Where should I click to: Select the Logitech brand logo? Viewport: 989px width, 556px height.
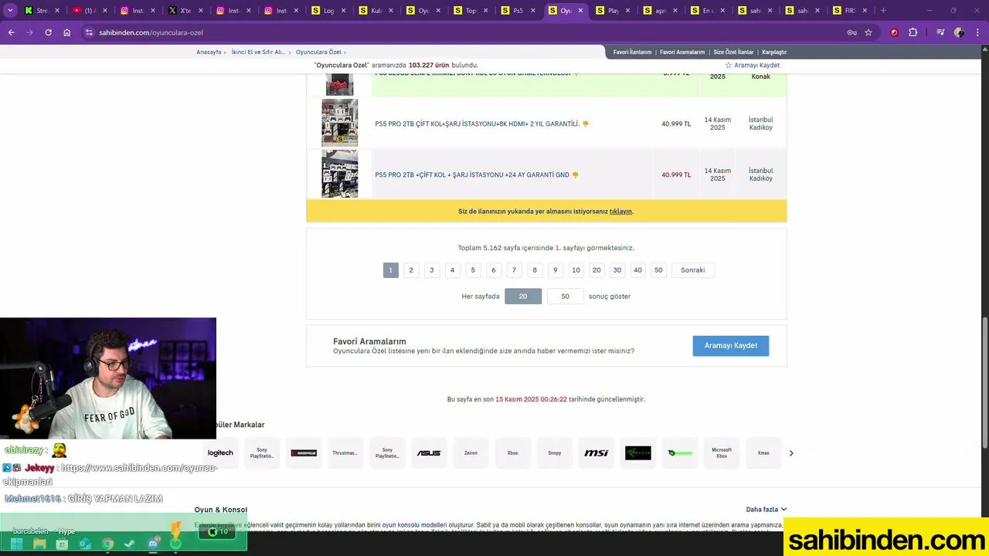[x=220, y=453]
